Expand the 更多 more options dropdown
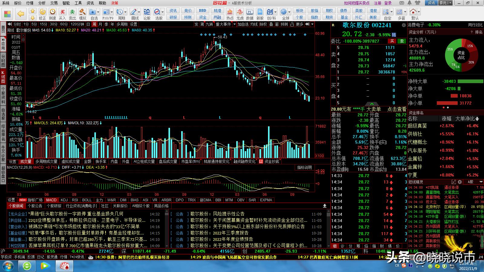 point(299,24)
